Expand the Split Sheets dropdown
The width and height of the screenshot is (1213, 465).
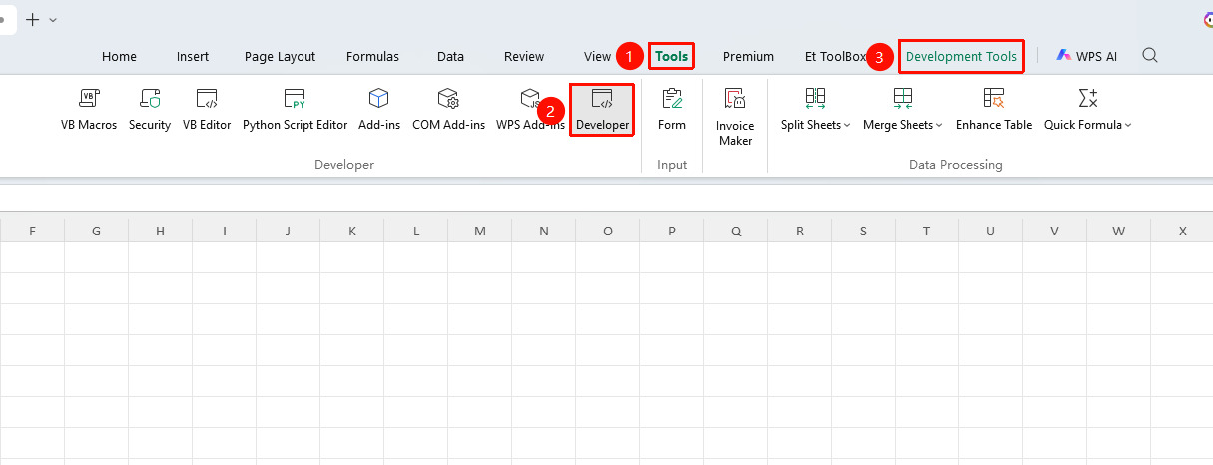coord(815,109)
